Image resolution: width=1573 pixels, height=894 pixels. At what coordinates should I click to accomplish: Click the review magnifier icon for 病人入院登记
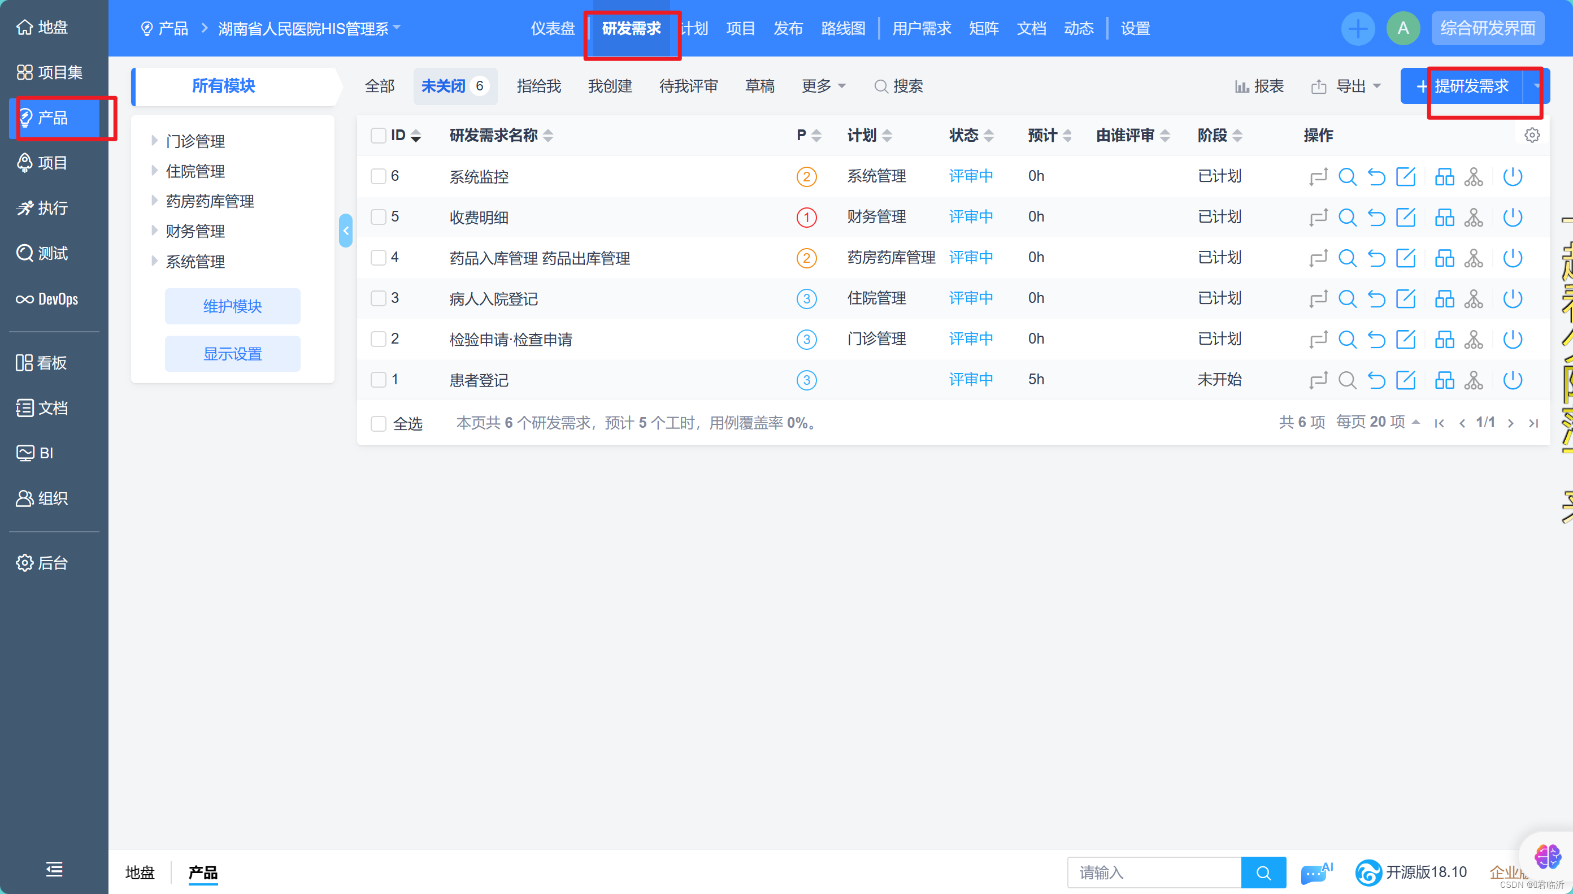[x=1347, y=299]
